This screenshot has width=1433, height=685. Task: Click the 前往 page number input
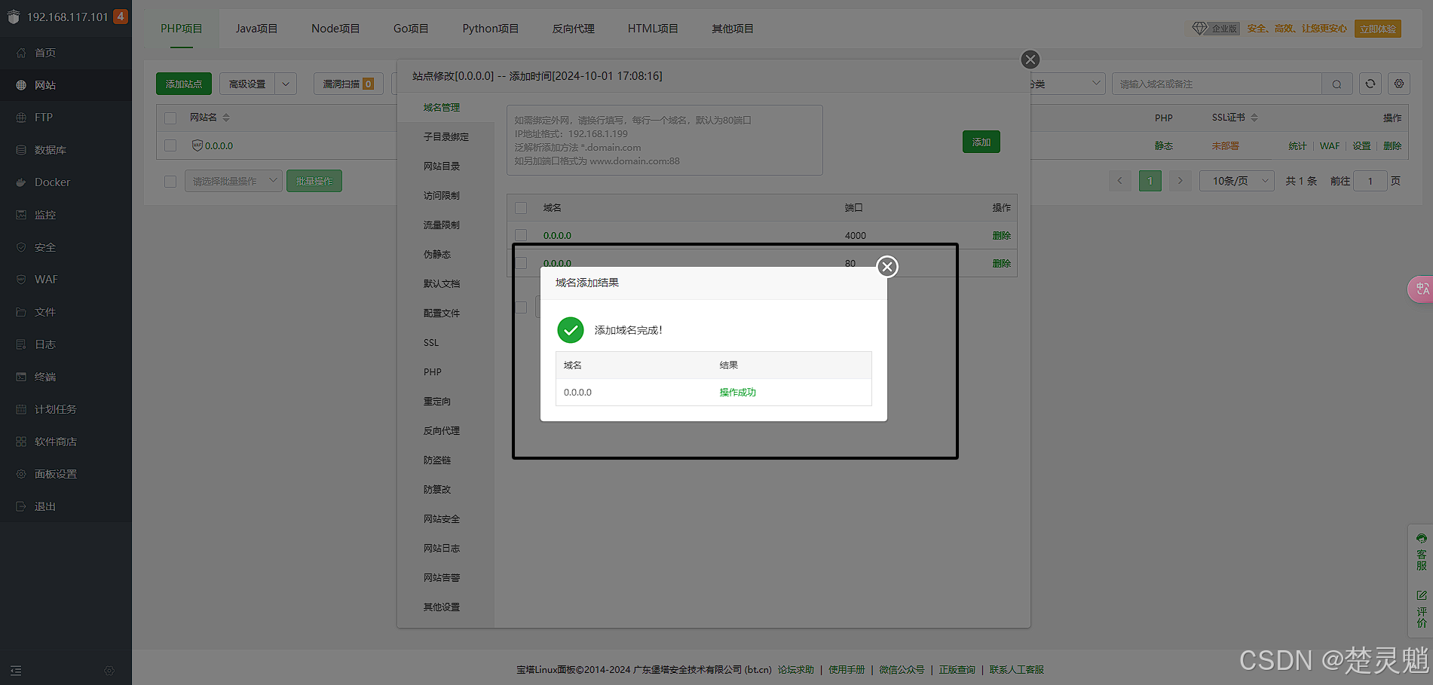tap(1370, 181)
